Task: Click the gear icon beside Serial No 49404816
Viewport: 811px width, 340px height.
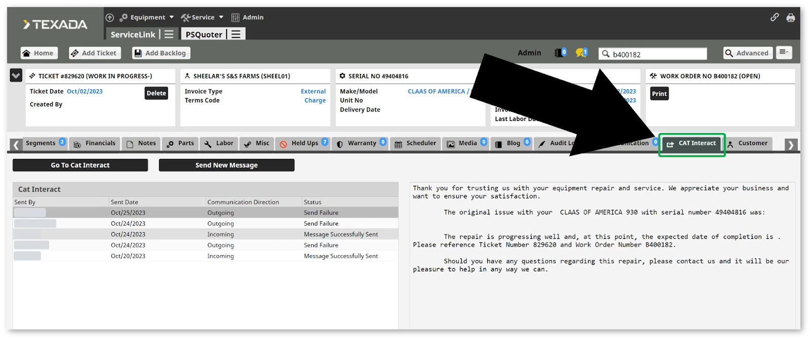Action: [x=342, y=76]
